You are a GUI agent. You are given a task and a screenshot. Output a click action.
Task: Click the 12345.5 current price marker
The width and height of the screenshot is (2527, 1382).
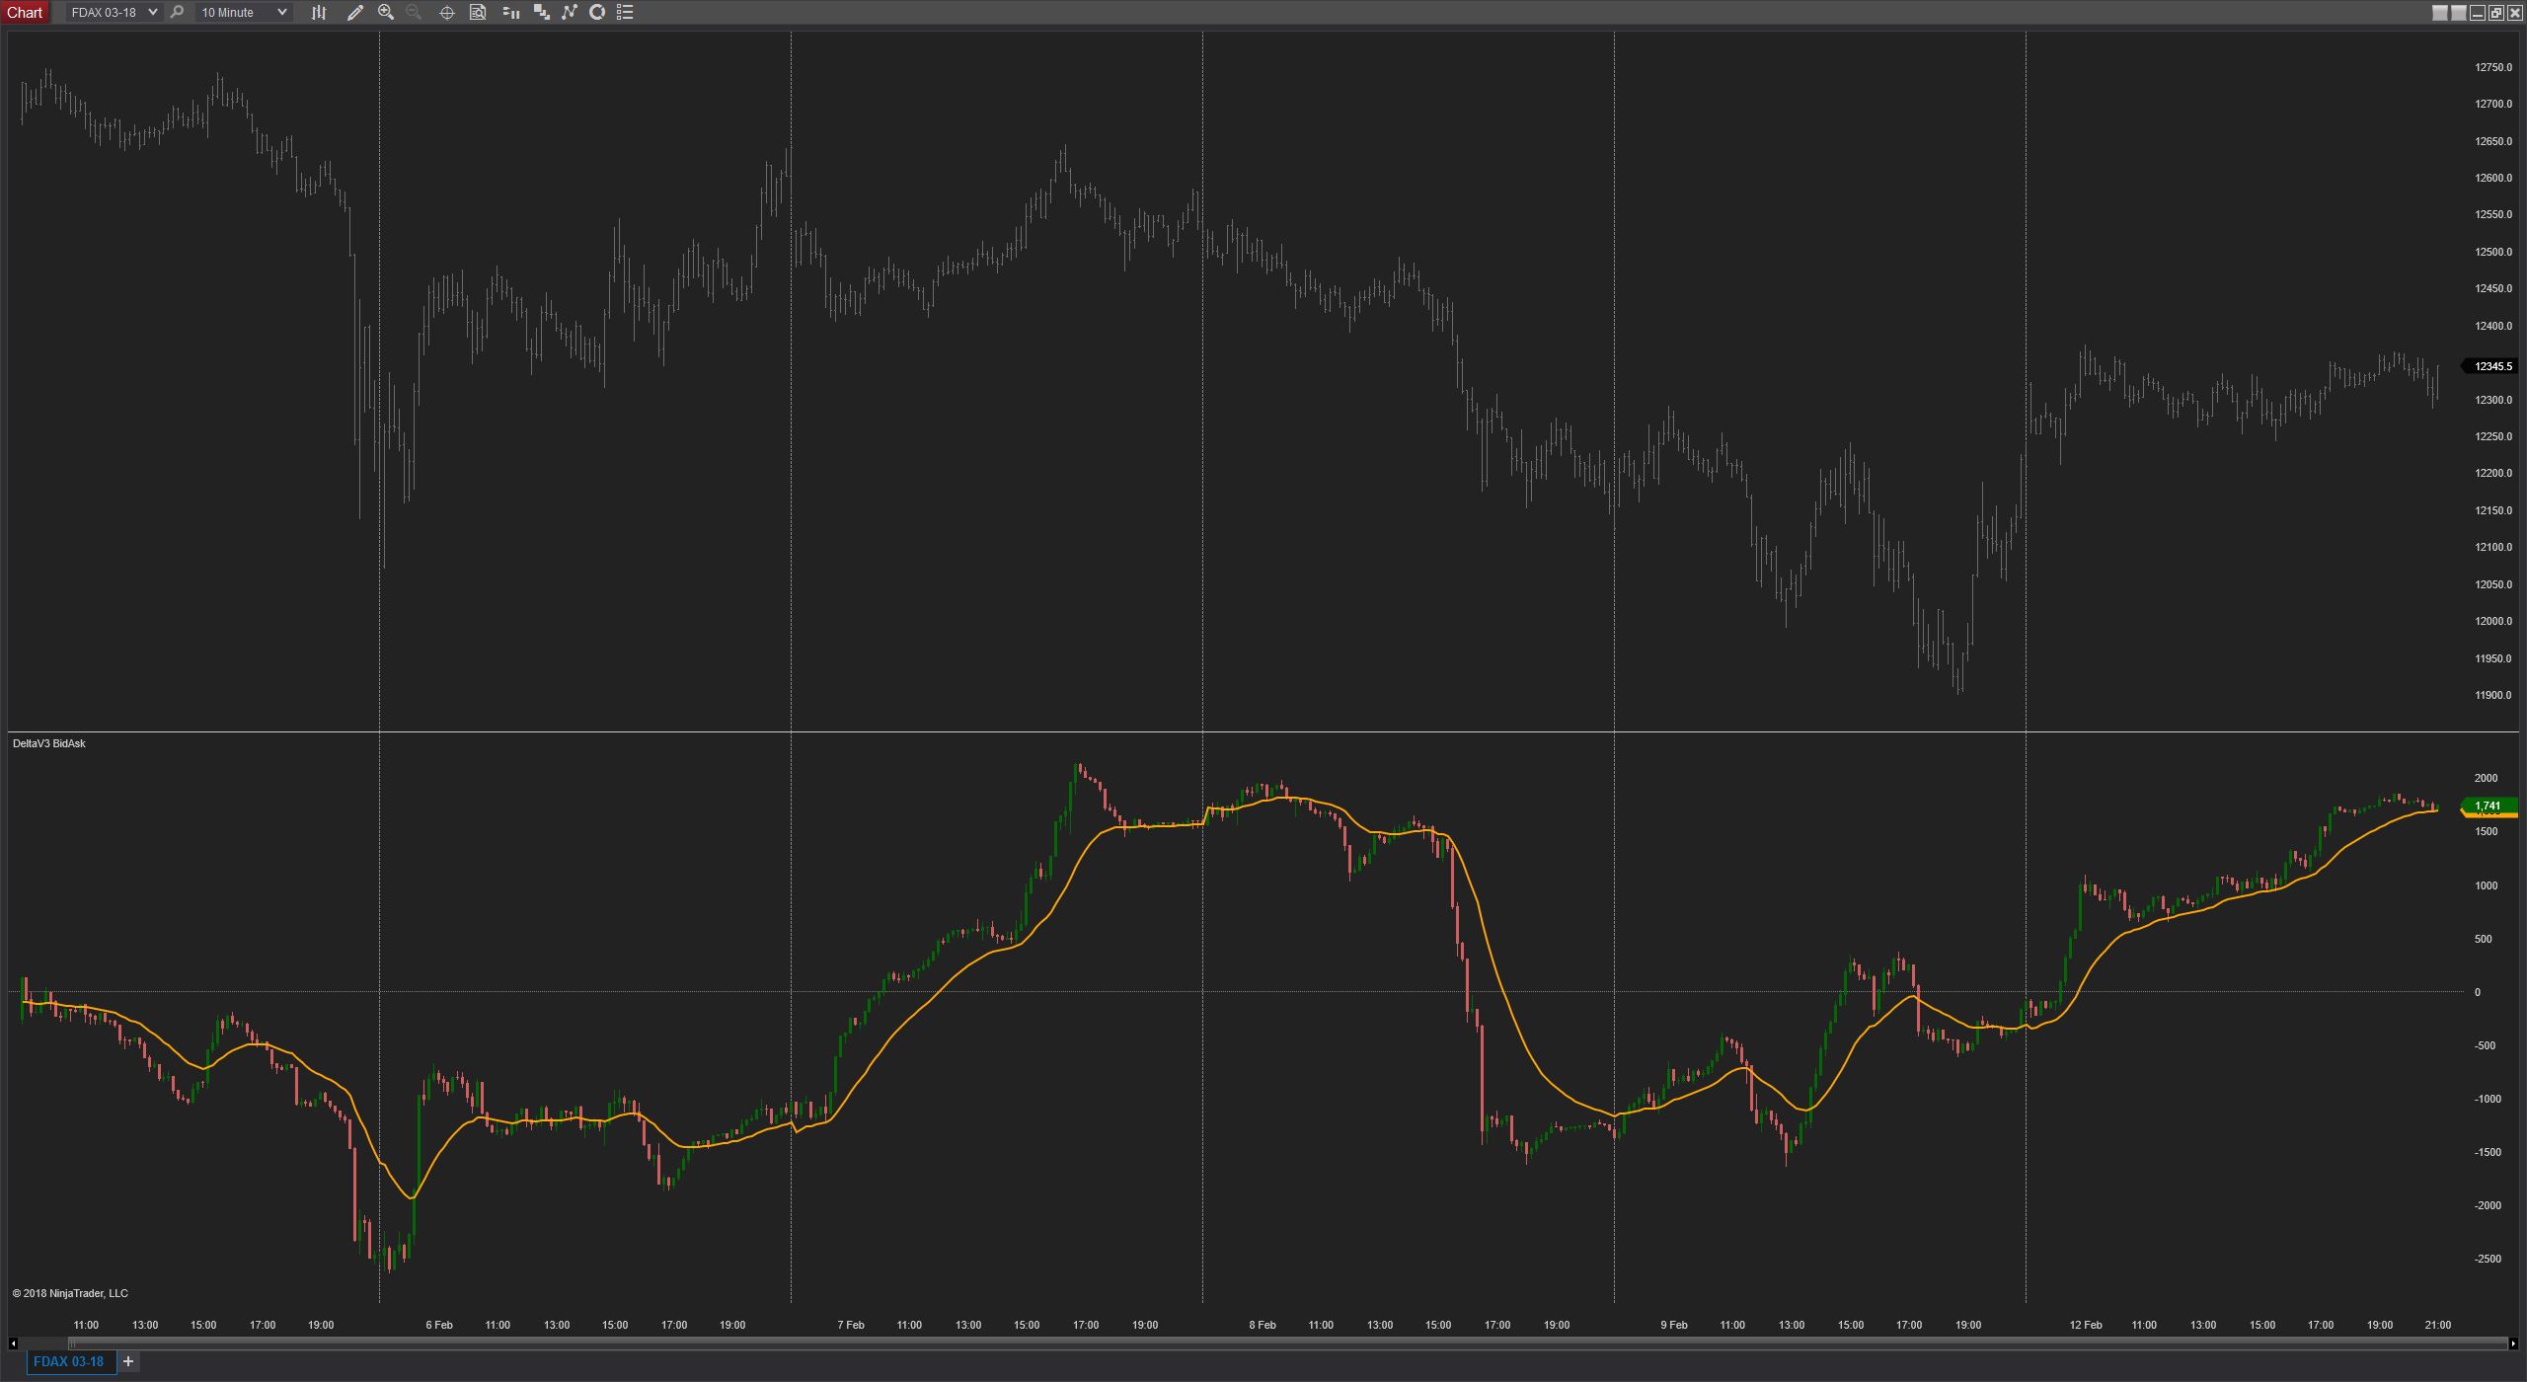pos(2493,366)
